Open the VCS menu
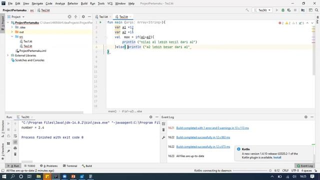Viewport: 320px width, 180px height. pyautogui.click(x=110, y=3)
